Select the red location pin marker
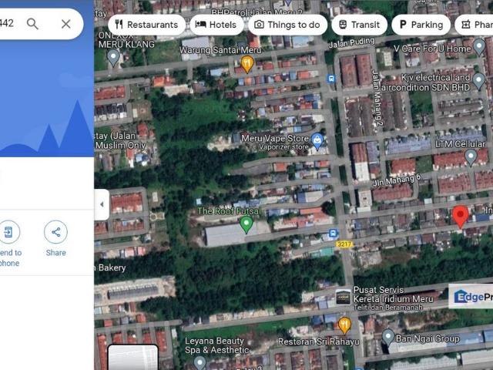The height and width of the screenshot is (370, 493). click(461, 217)
